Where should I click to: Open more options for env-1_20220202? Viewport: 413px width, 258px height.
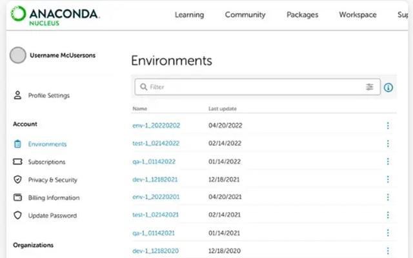point(388,126)
